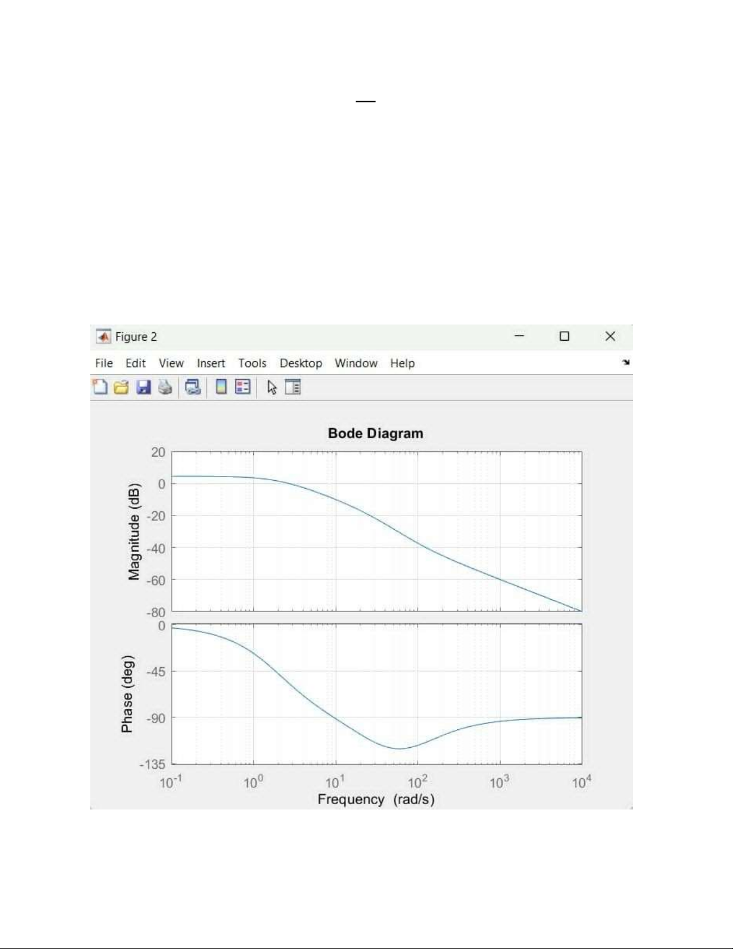
Task: Open the Edit menu
Action: (x=135, y=363)
